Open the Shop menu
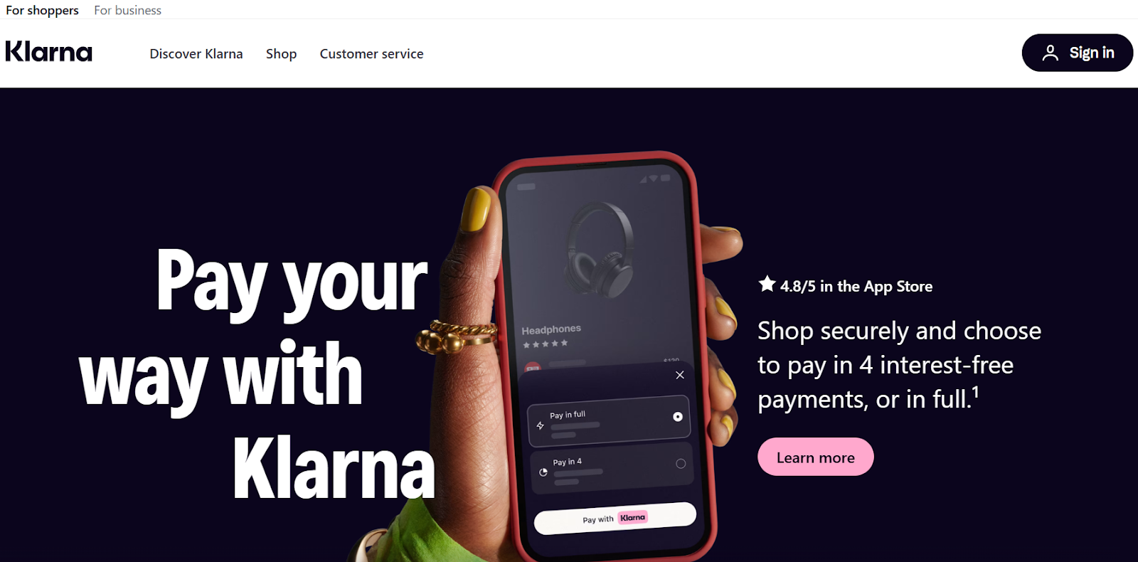This screenshot has width=1138, height=562. (x=281, y=54)
